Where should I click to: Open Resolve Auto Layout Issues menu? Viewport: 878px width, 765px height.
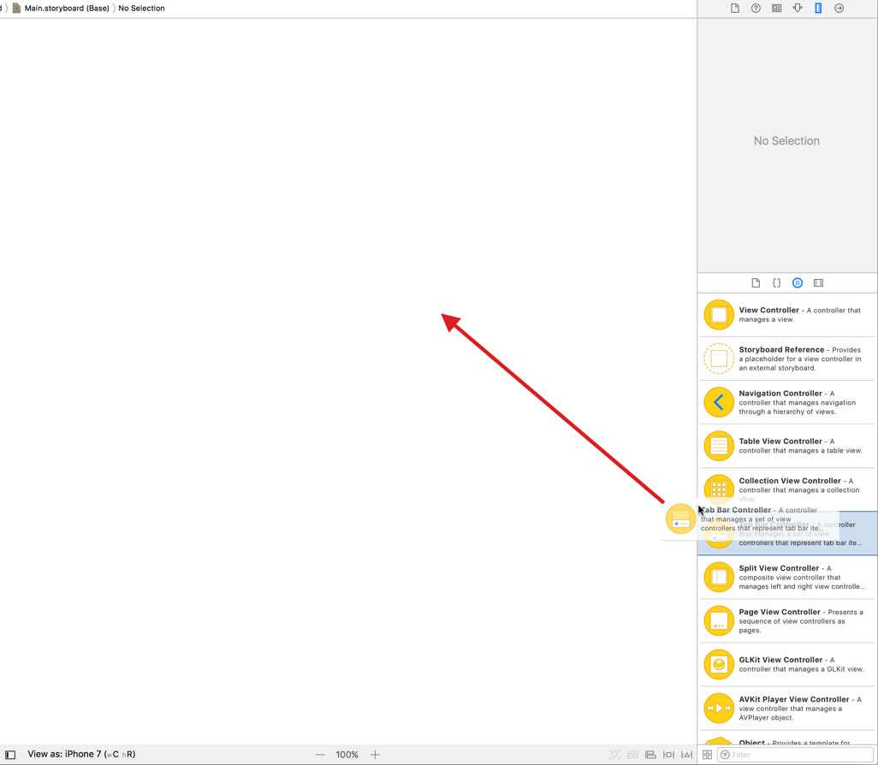[x=687, y=755]
